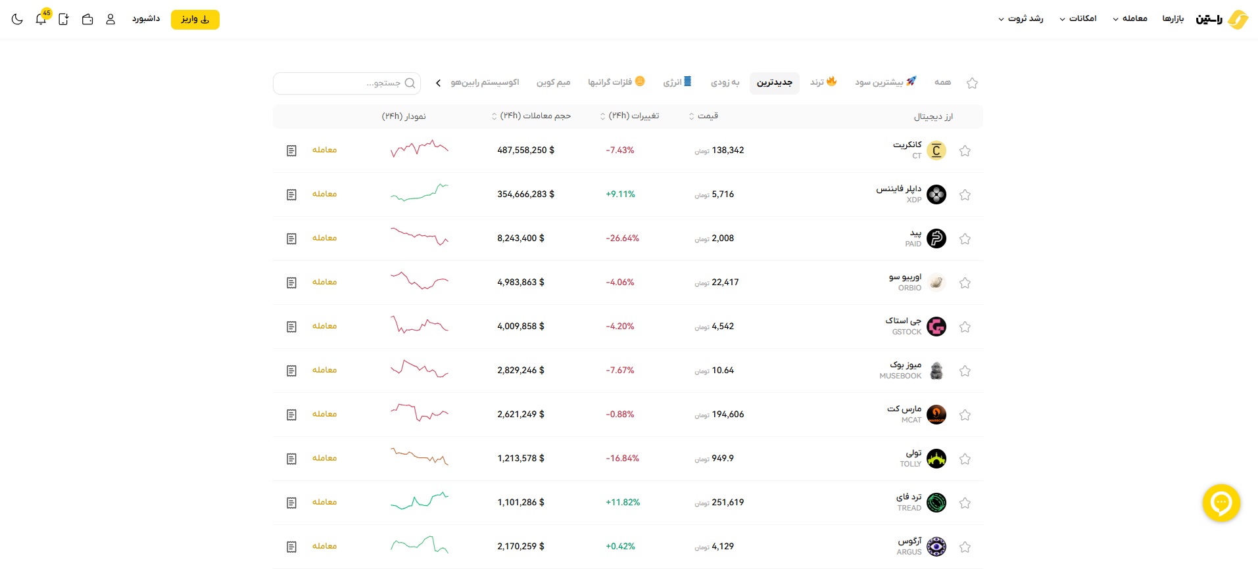1258x569 pixels.
Task: Open details icon for MUSEBOOK row
Action: click(x=292, y=371)
